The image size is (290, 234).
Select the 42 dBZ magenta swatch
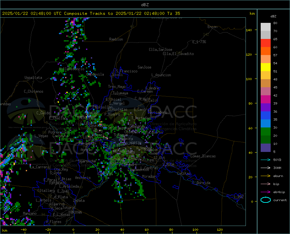[266, 99]
